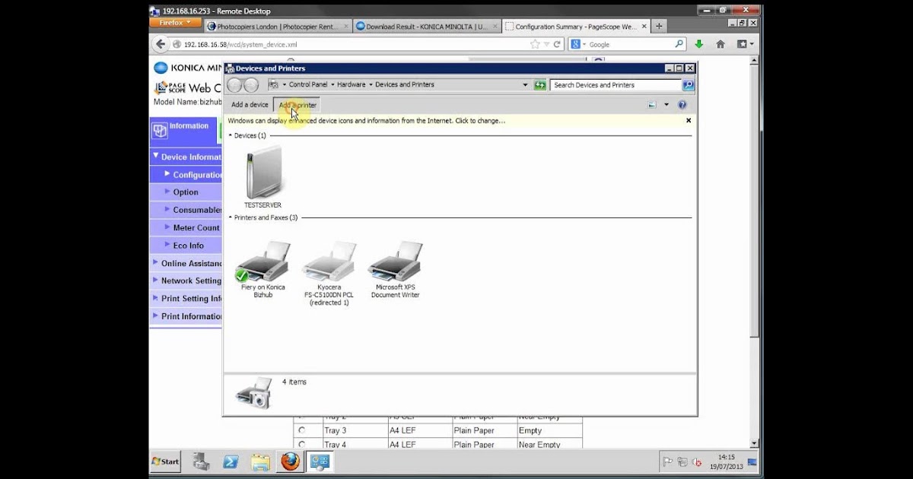Open the Firefox downloads arrow
Viewport: 913px width, 479px height.
[x=698, y=44]
